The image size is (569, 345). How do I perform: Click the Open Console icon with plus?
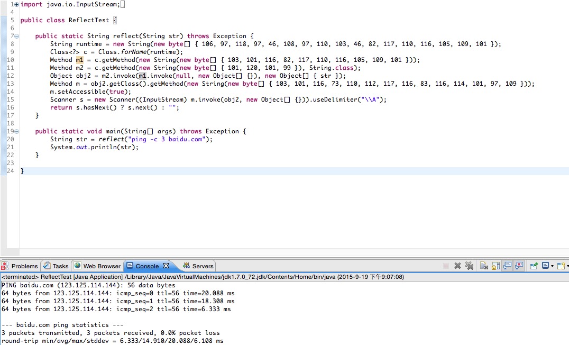[x=561, y=266]
